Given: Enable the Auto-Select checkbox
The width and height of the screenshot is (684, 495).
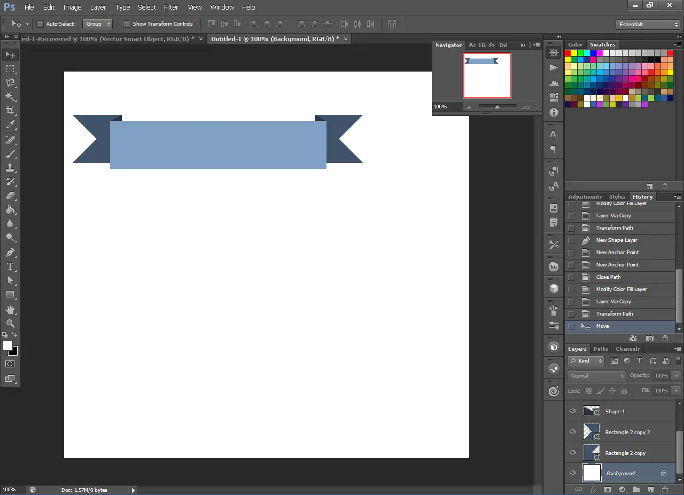Looking at the screenshot, I should (x=40, y=24).
